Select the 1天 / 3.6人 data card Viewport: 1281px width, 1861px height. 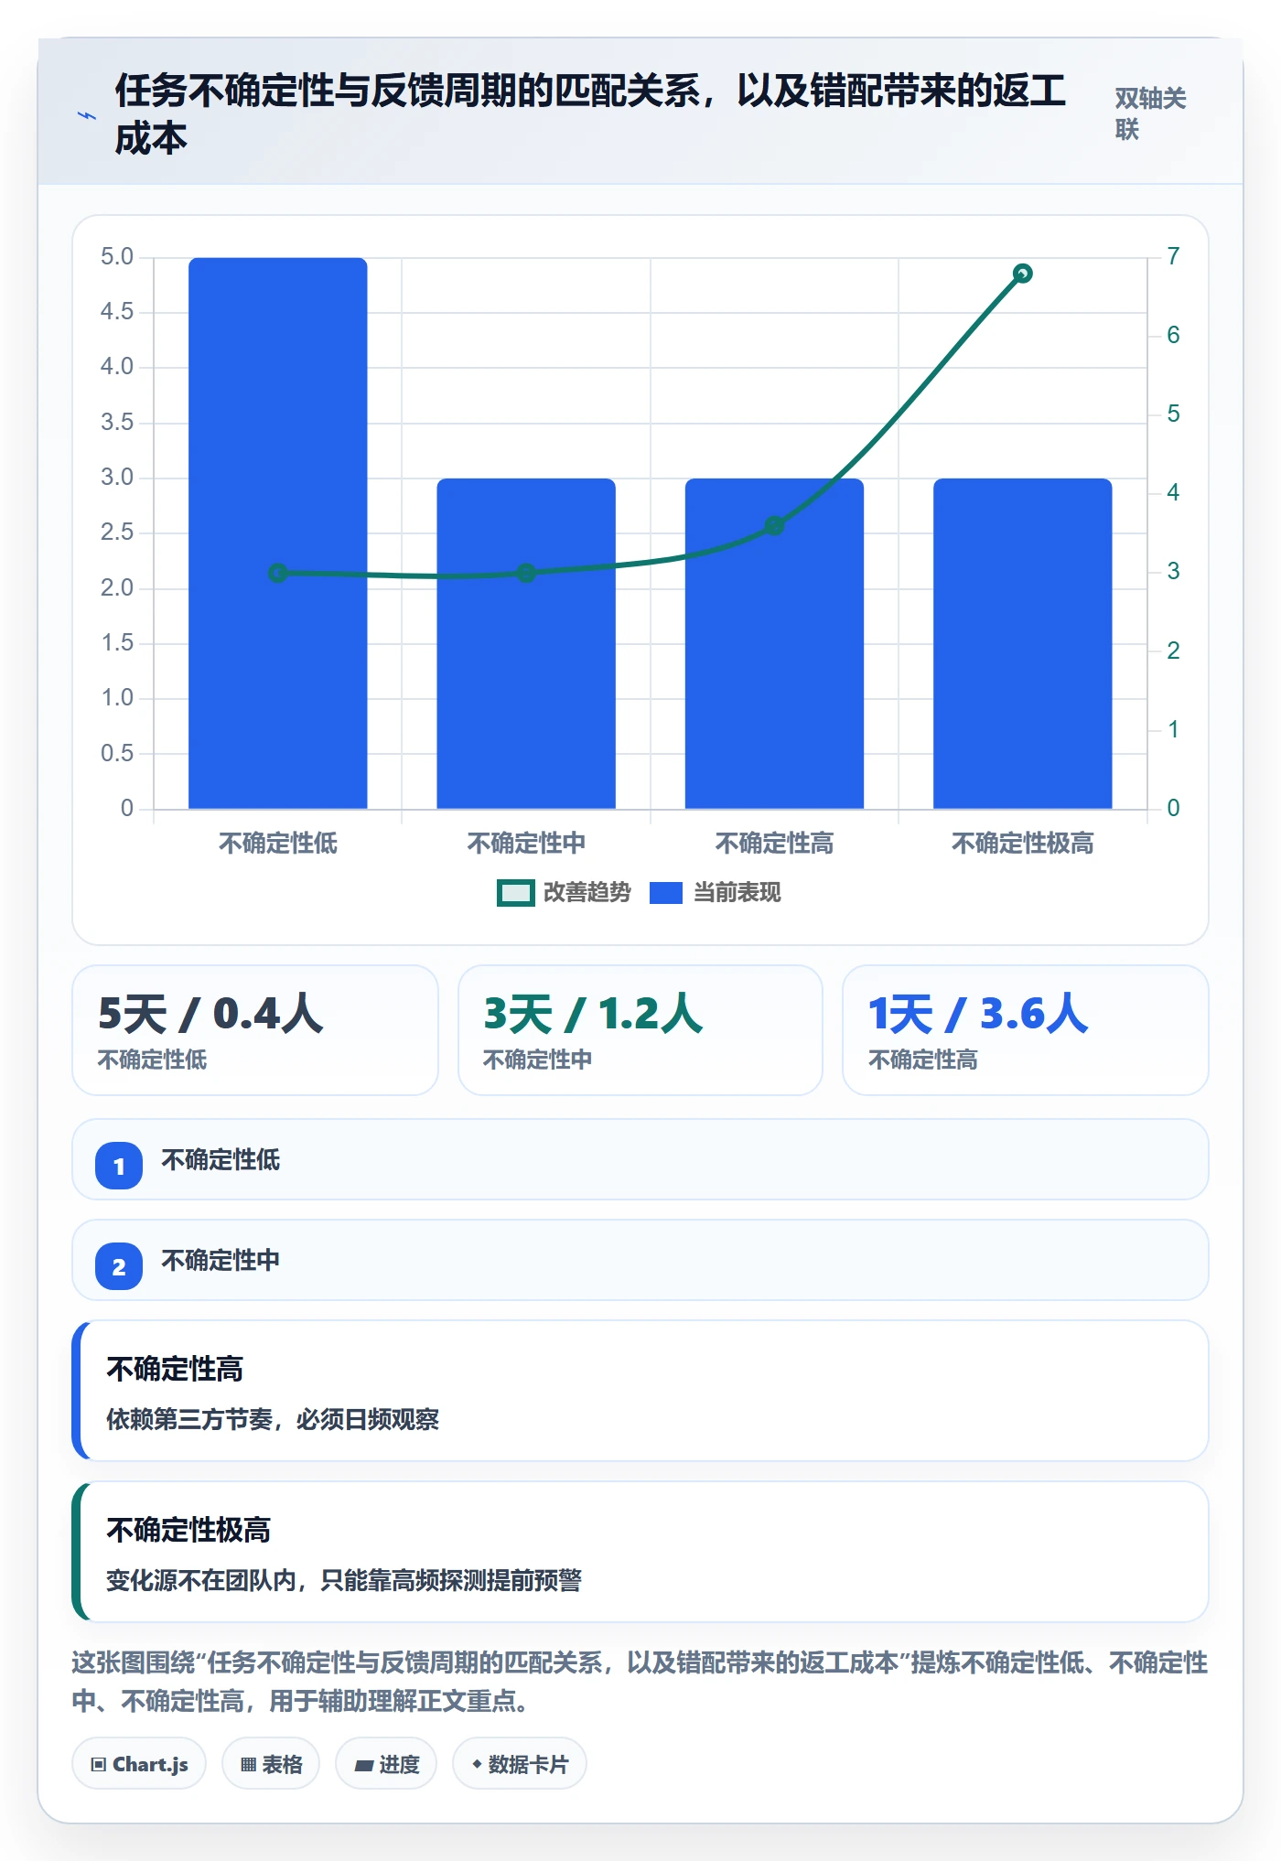pyautogui.click(x=1026, y=1030)
